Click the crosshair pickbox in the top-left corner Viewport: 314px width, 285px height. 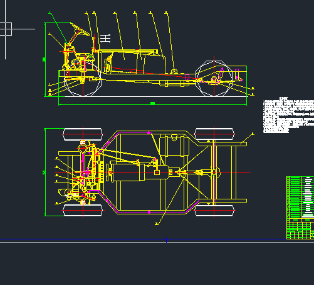tap(6, 29)
